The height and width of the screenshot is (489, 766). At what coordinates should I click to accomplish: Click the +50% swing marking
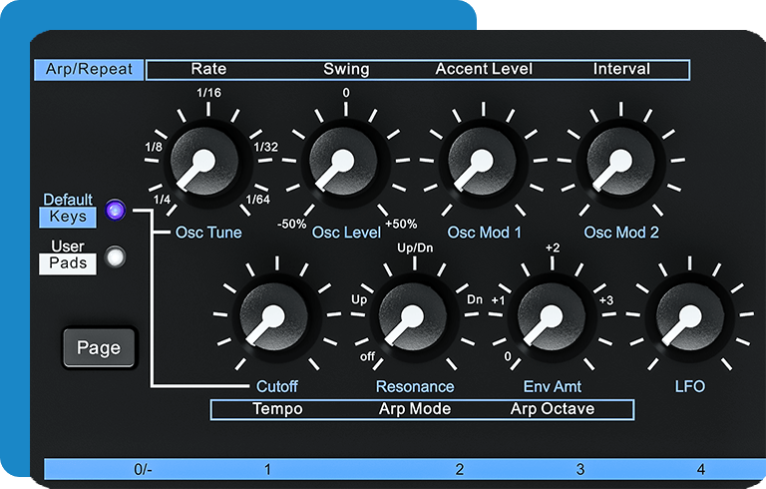click(x=401, y=224)
